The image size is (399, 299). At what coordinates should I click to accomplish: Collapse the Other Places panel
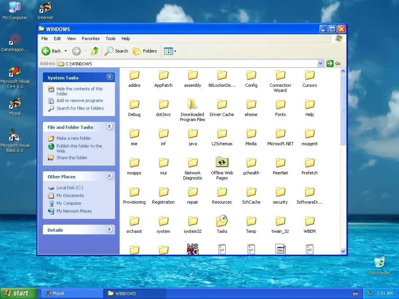109,176
